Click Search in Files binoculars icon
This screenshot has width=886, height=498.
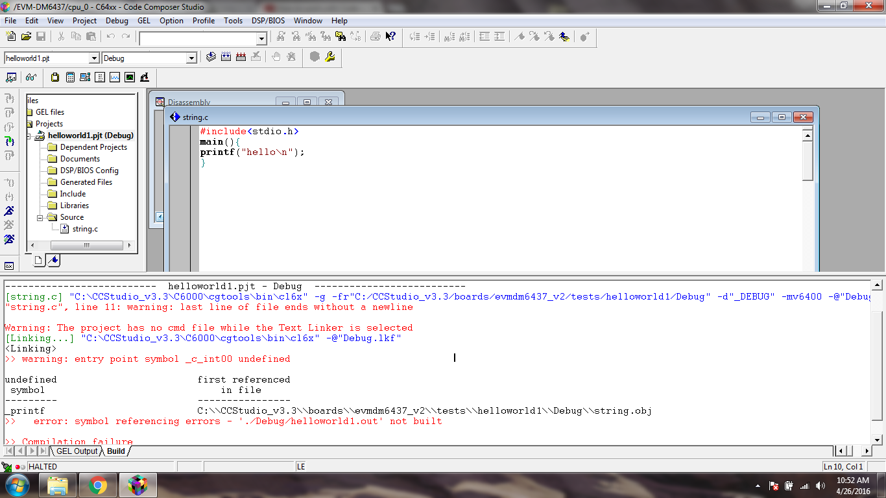(340, 37)
